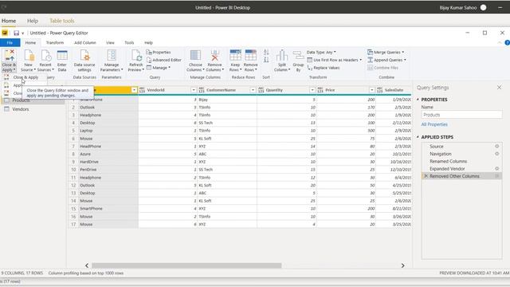Viewport: 510px width, 287px height.
Task: Open Data source settings
Action: (84, 56)
